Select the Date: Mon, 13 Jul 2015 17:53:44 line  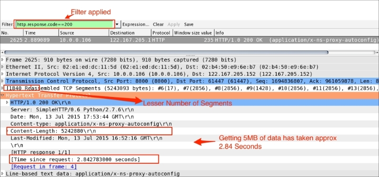point(72,116)
